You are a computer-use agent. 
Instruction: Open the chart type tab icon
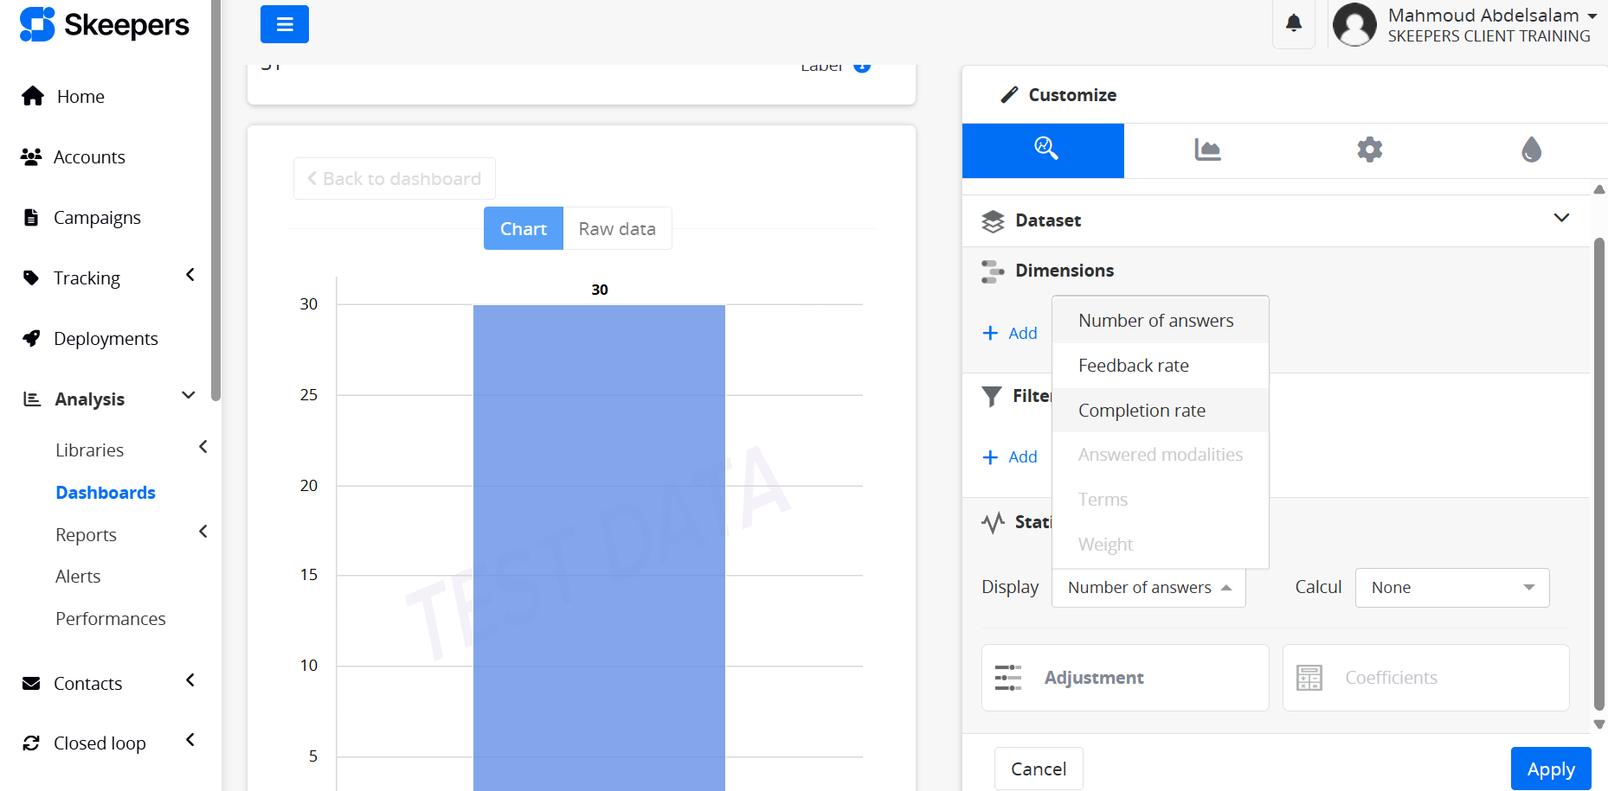[1206, 150]
